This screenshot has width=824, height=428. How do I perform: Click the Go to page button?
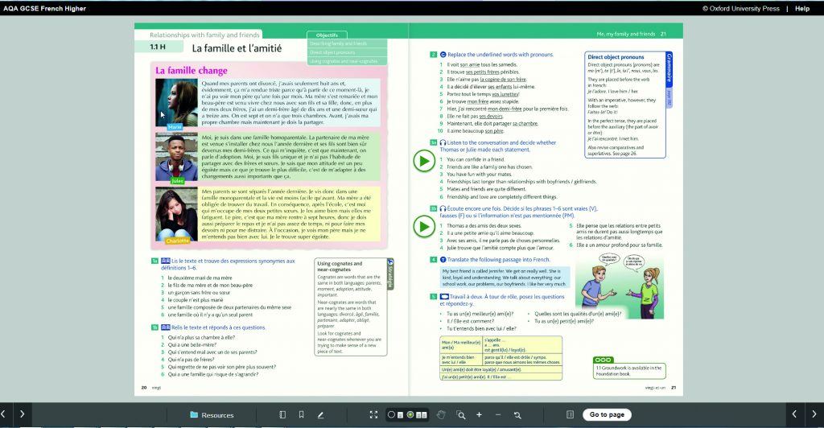click(606, 415)
